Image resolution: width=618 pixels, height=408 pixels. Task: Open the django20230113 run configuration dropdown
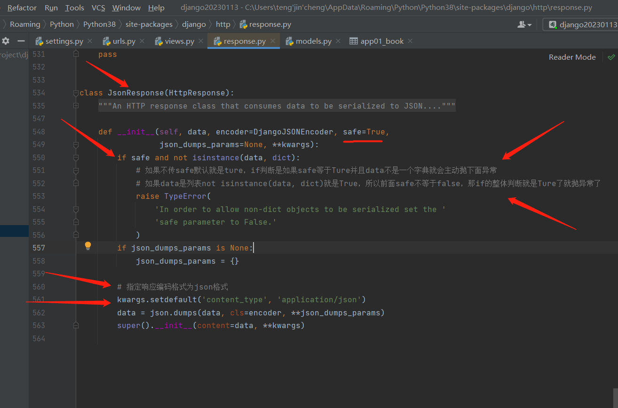(x=580, y=24)
